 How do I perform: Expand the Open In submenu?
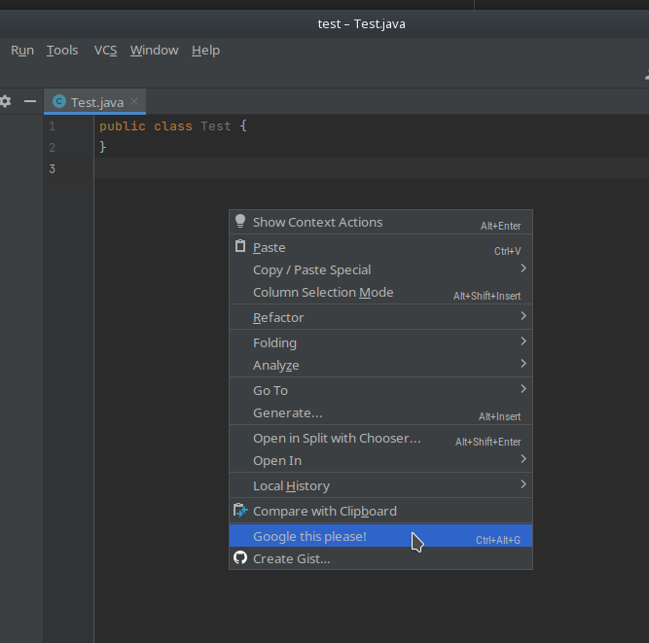(380, 460)
